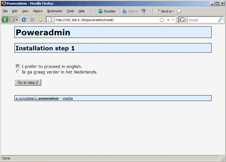Open the address bar history dropdown
226x162 pixels.
[x=173, y=20]
